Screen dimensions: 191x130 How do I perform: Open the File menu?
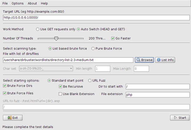5,3
